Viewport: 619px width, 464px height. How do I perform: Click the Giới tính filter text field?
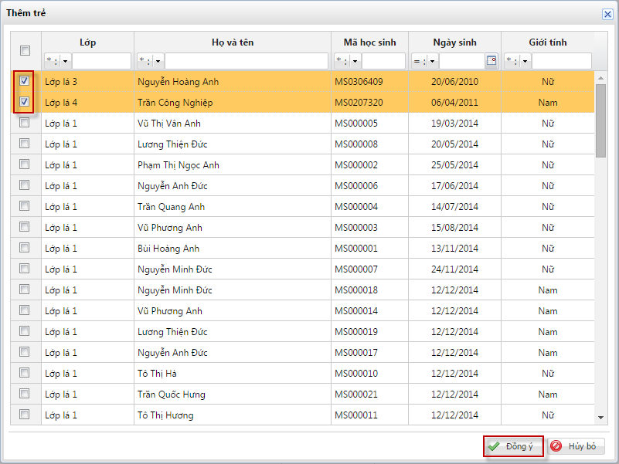[561, 61]
